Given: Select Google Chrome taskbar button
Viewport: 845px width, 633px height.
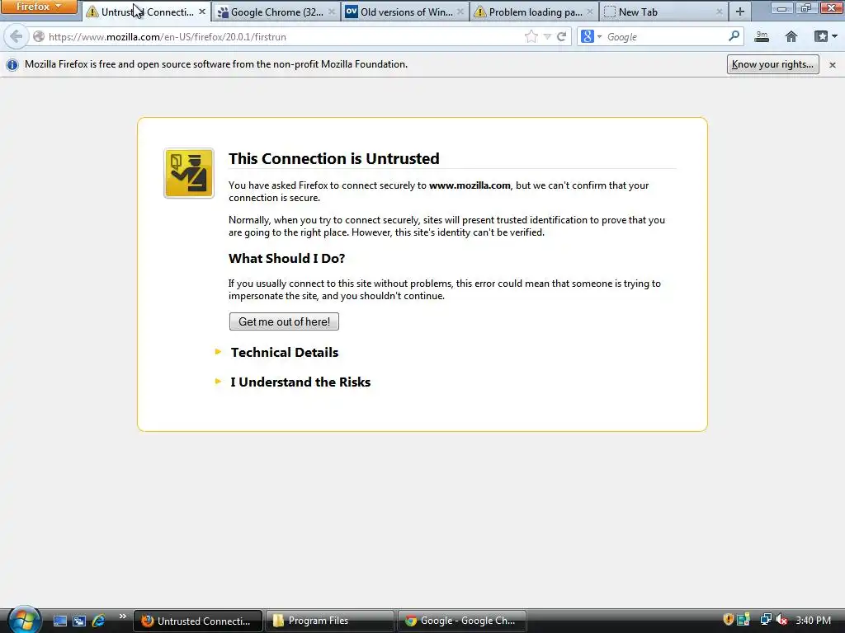Looking at the screenshot, I should (x=461, y=621).
